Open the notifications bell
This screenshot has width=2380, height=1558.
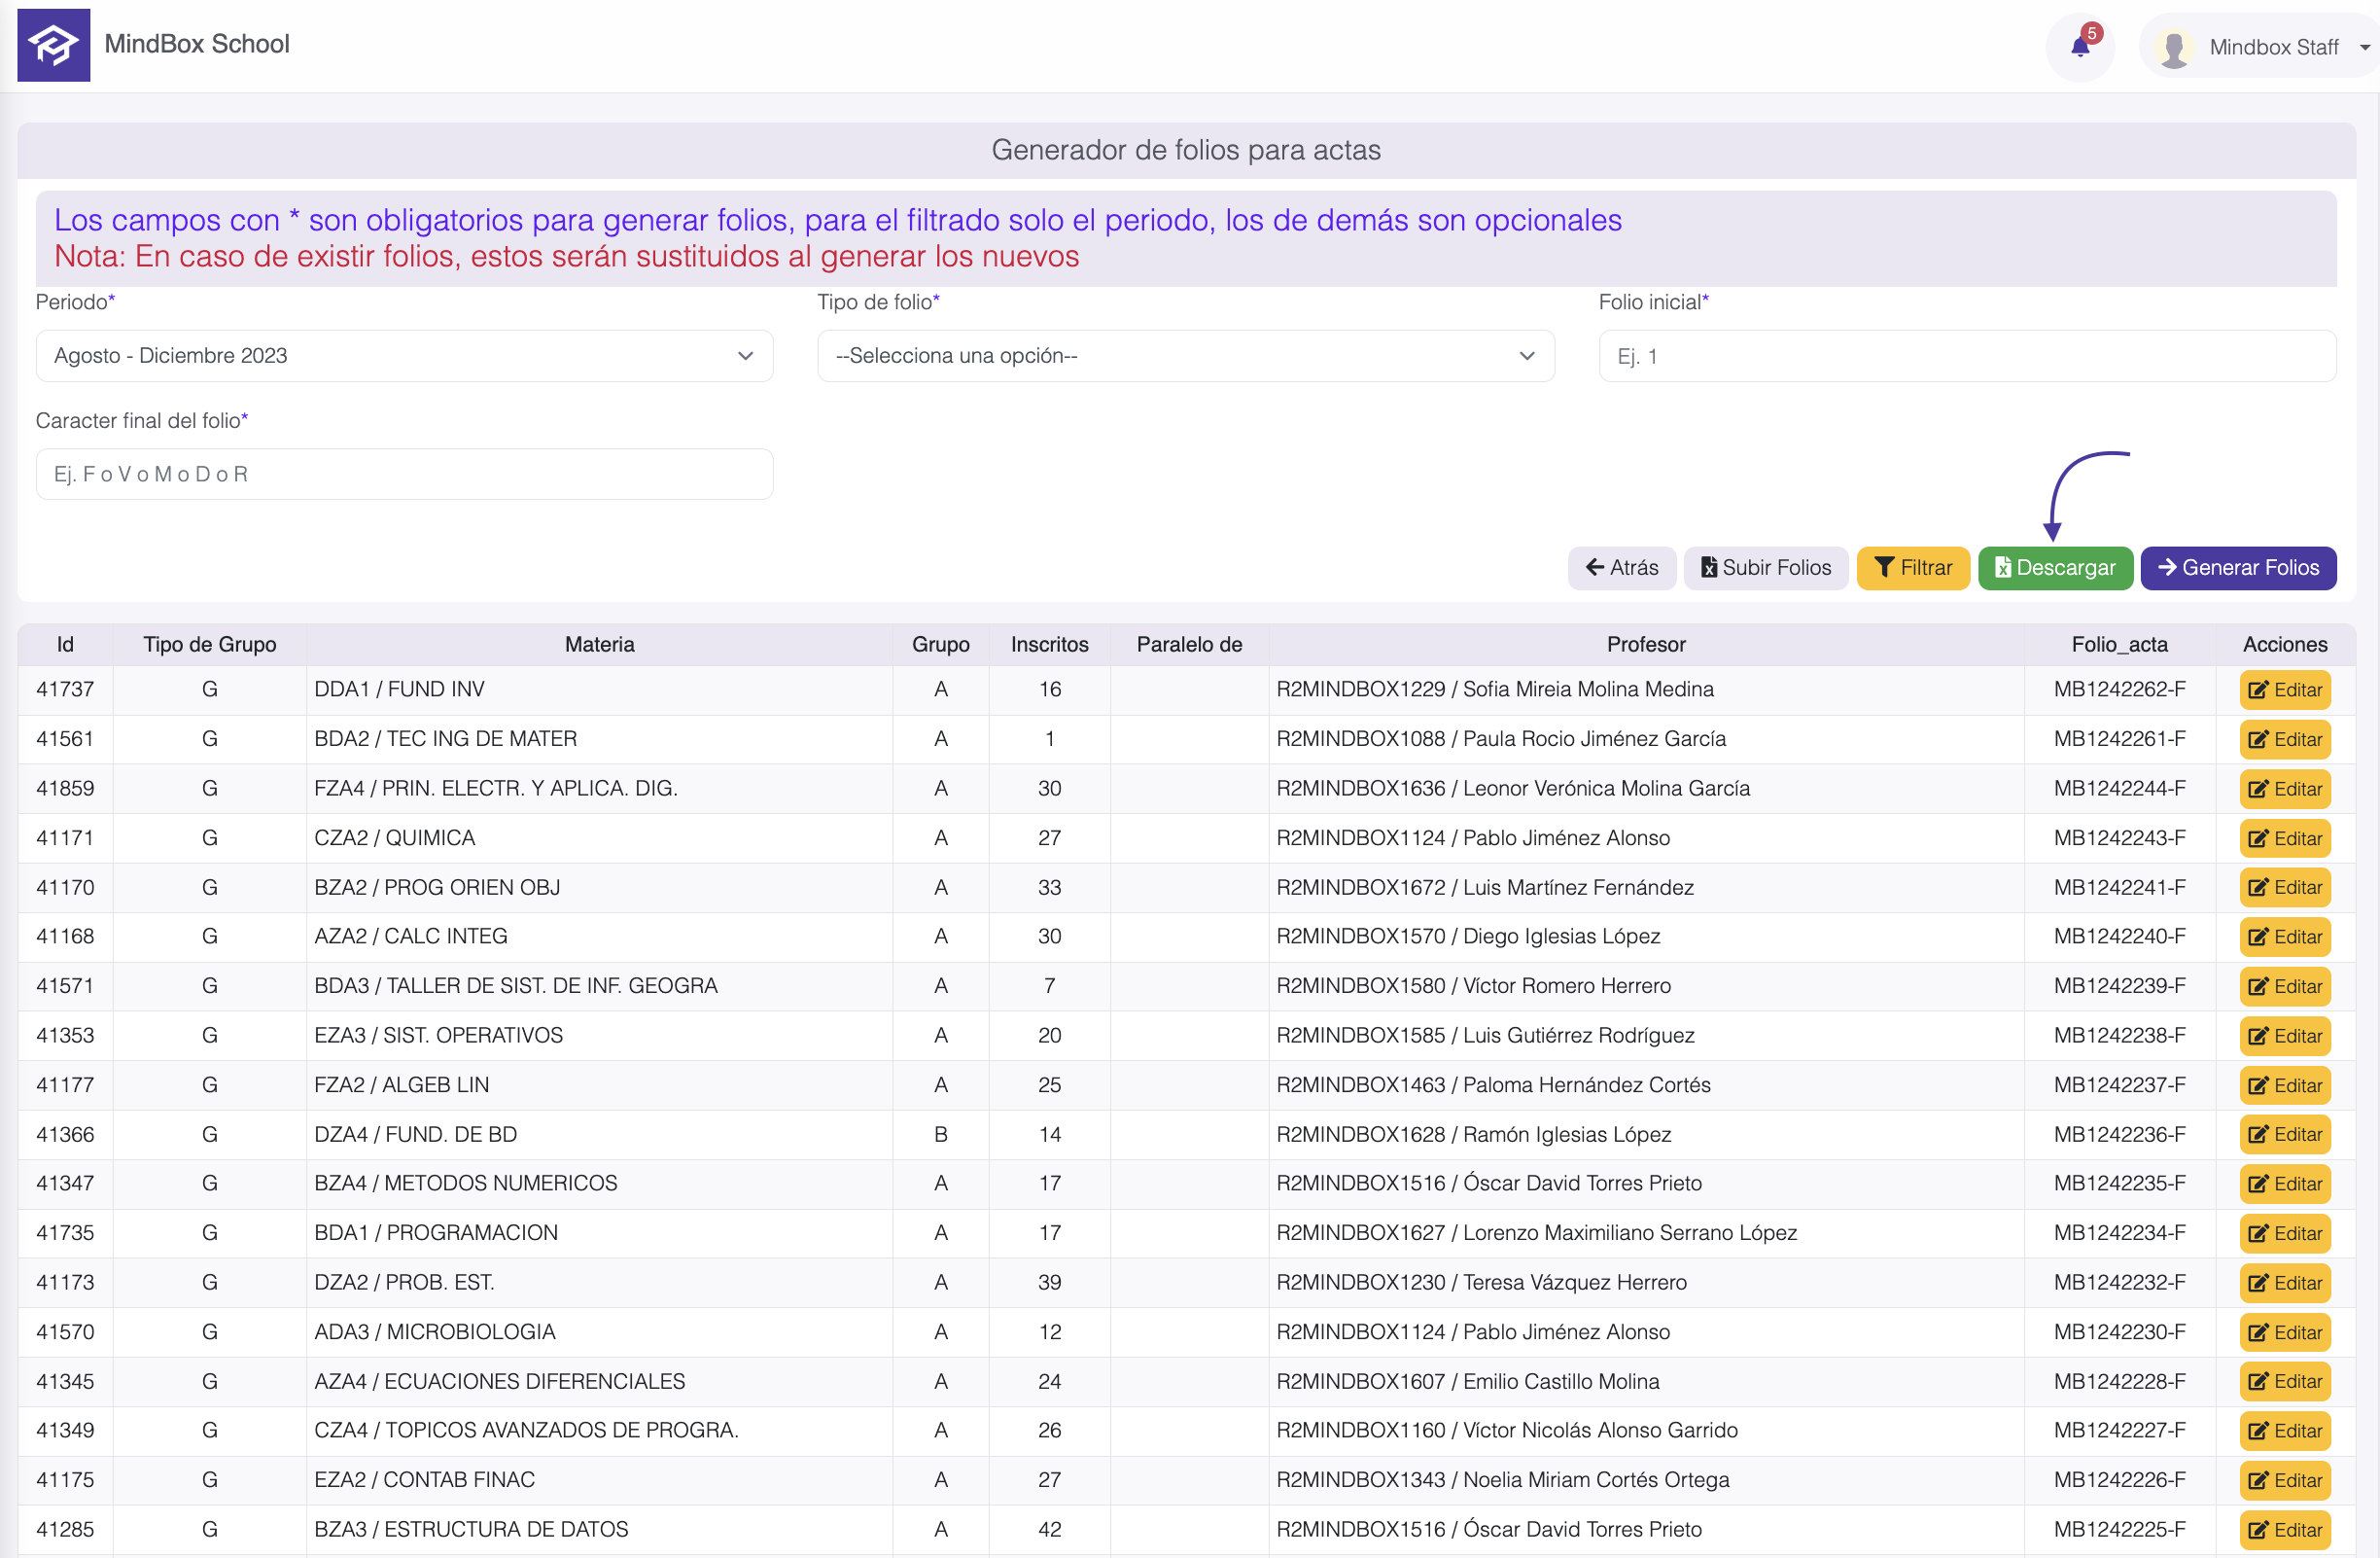click(2080, 46)
